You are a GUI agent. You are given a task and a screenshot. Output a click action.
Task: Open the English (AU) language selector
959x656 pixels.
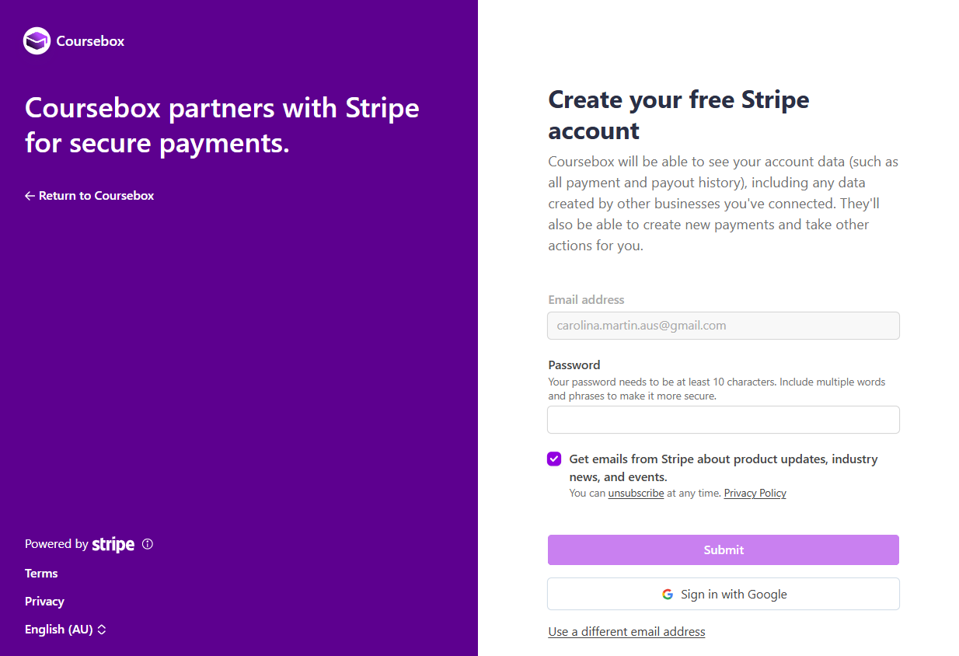[x=59, y=630]
